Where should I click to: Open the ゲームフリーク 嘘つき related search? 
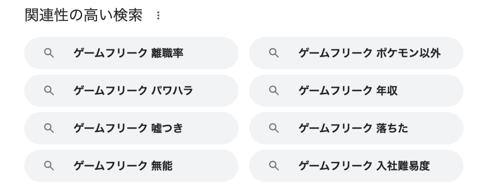128,128
